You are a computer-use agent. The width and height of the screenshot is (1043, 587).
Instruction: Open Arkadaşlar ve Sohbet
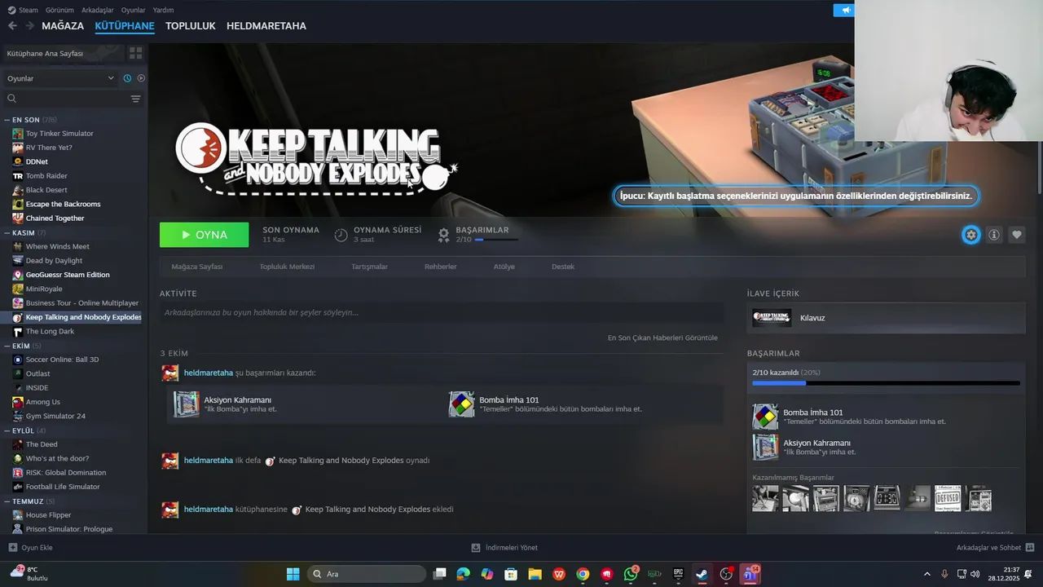(x=995, y=548)
